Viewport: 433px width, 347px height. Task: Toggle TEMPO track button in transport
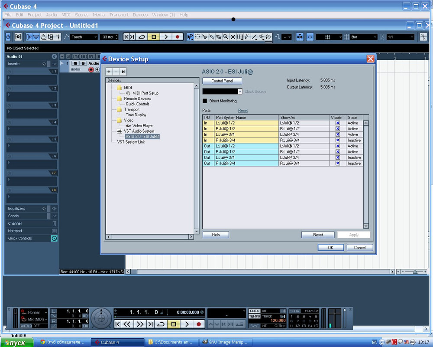254,316
